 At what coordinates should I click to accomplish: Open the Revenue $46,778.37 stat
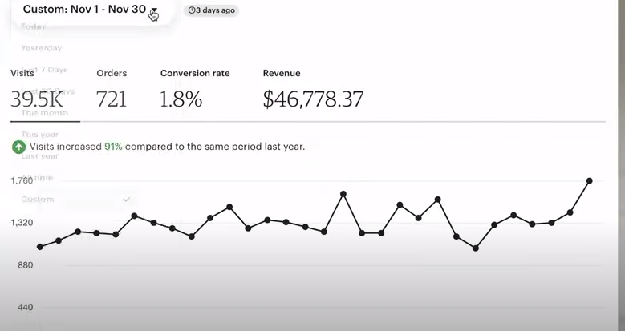point(313,90)
